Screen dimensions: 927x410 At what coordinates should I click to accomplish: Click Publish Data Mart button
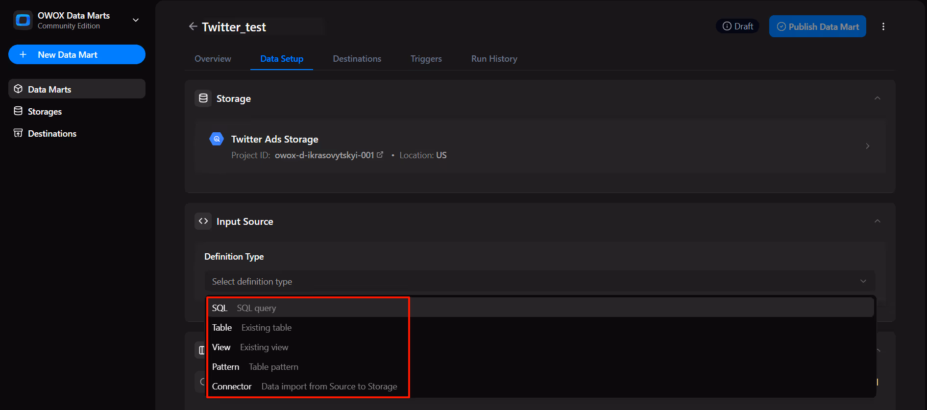[x=818, y=26]
